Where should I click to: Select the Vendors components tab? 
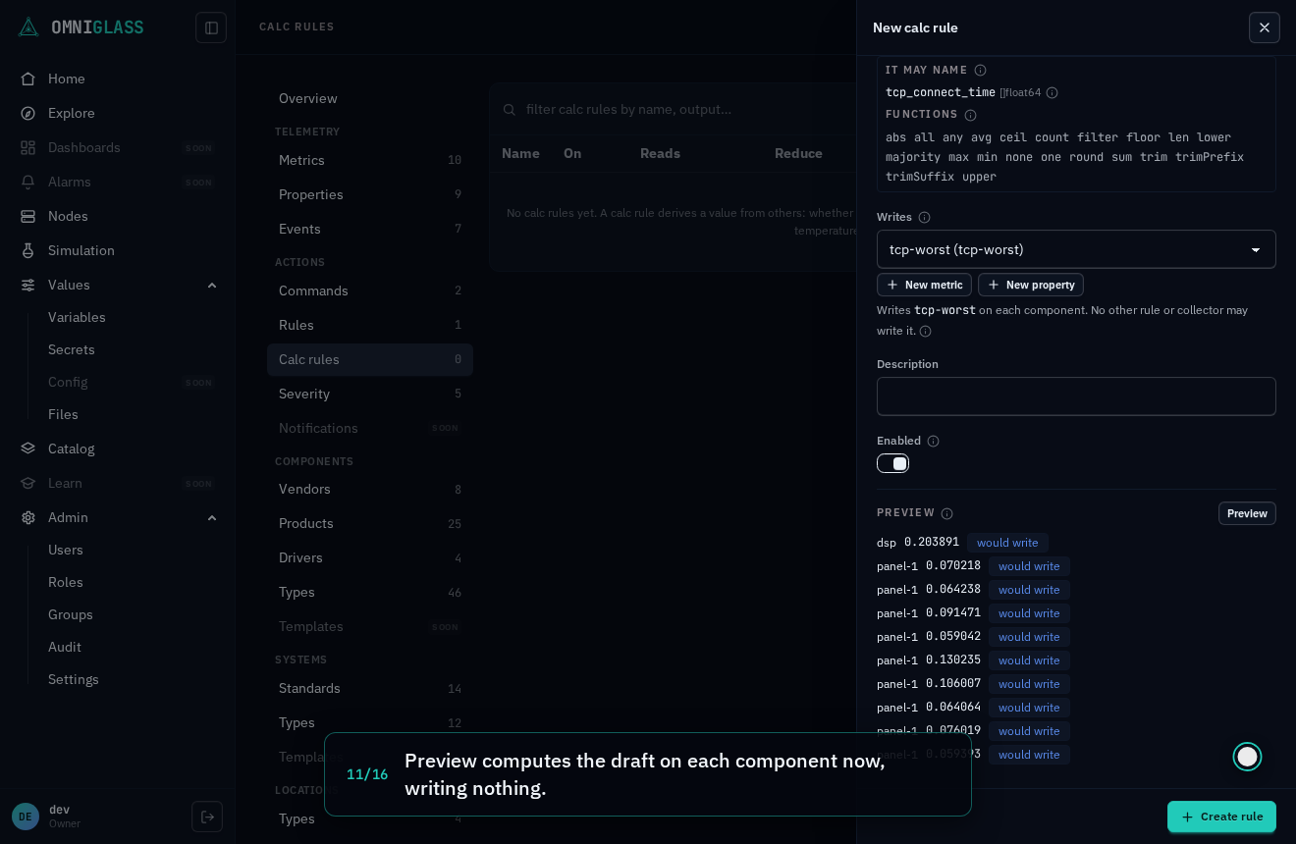point(370,489)
